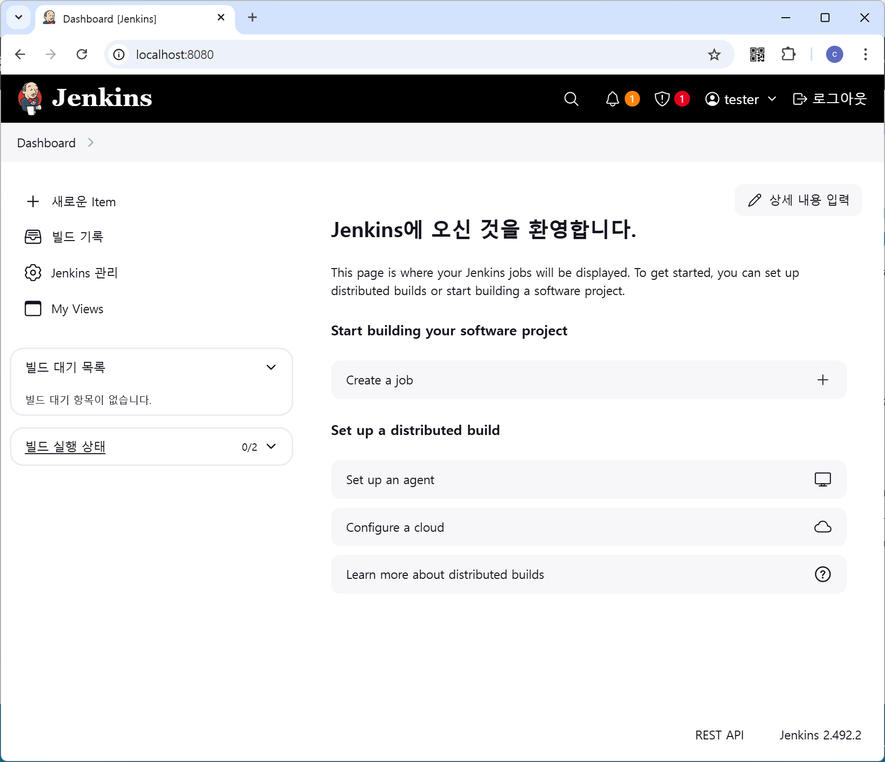Open the REST API footer link
885x762 pixels.
(719, 735)
